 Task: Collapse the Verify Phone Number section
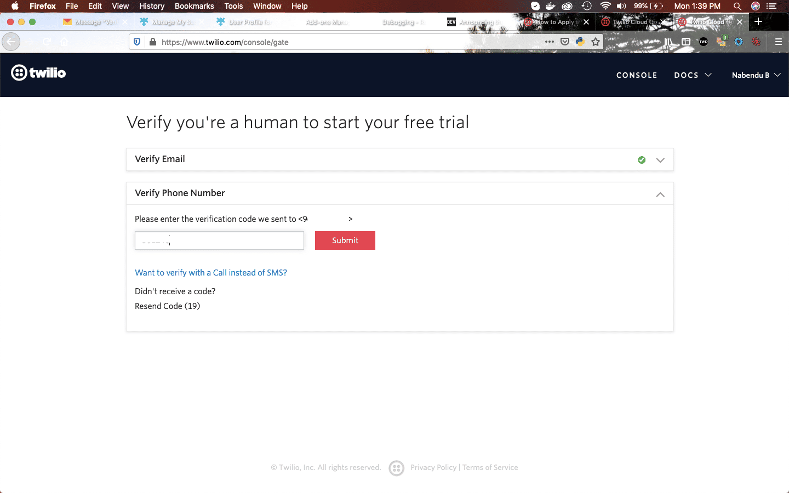click(660, 194)
